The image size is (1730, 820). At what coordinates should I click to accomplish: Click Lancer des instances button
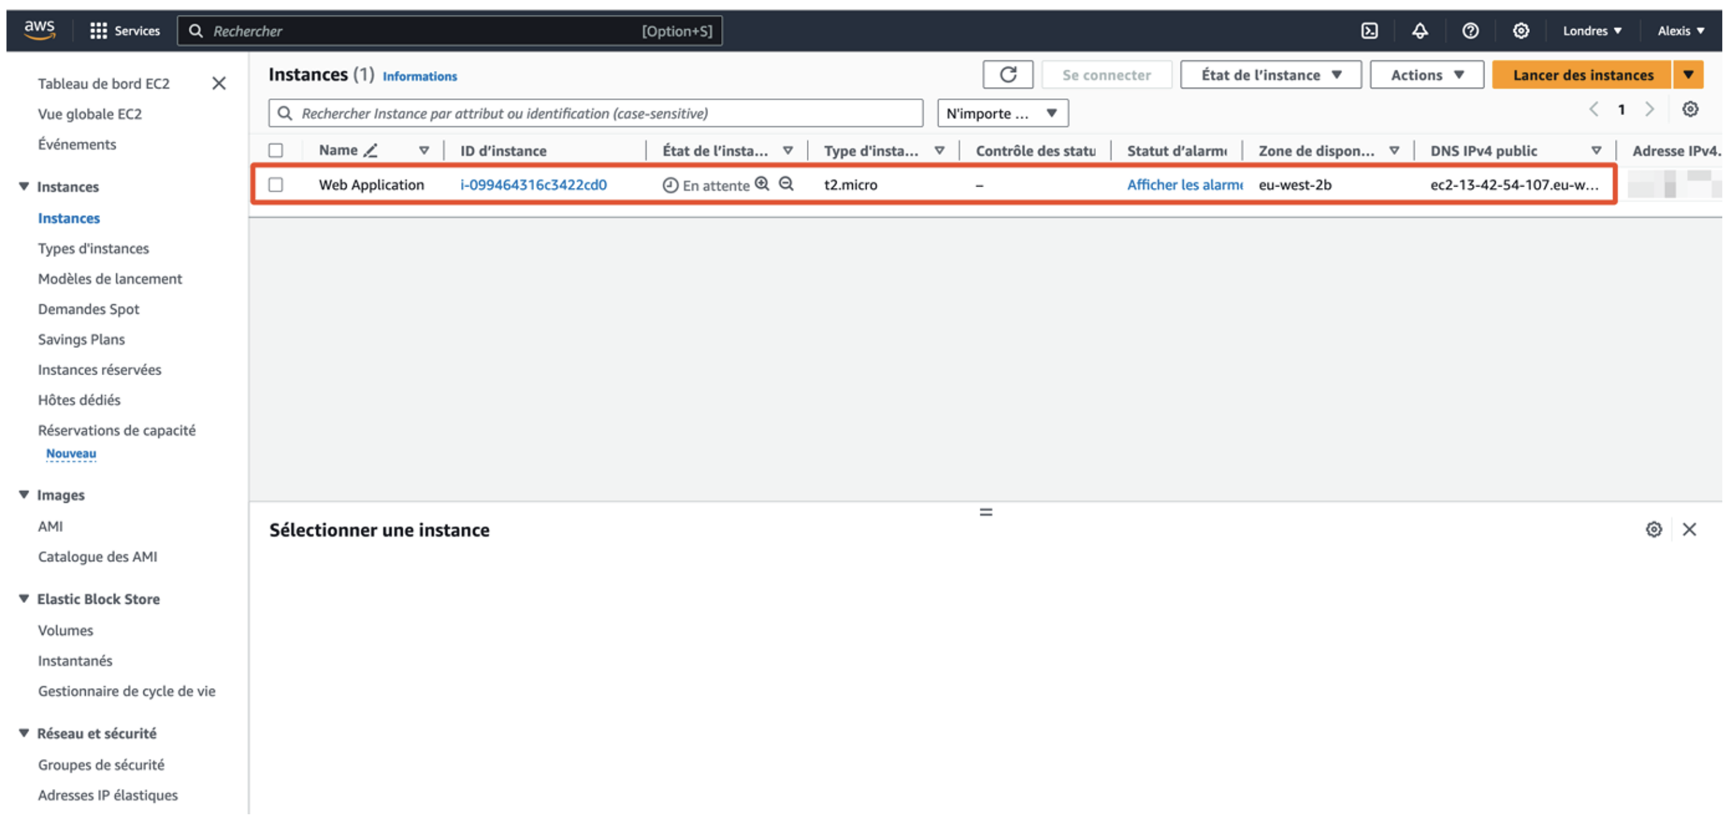pos(1582,75)
